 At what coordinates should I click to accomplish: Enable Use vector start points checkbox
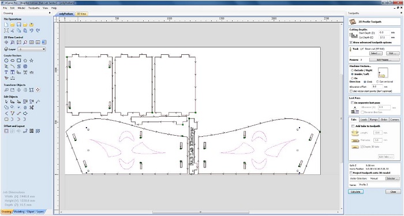351,91
